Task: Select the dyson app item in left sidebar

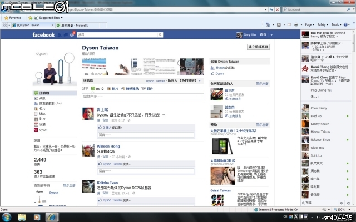Action: (x=41, y=129)
